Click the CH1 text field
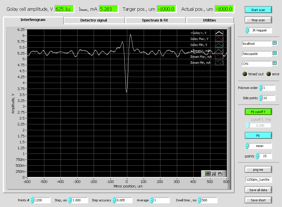 point(257,64)
